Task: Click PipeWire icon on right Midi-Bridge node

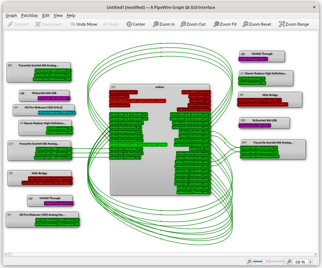Action: [241, 95]
